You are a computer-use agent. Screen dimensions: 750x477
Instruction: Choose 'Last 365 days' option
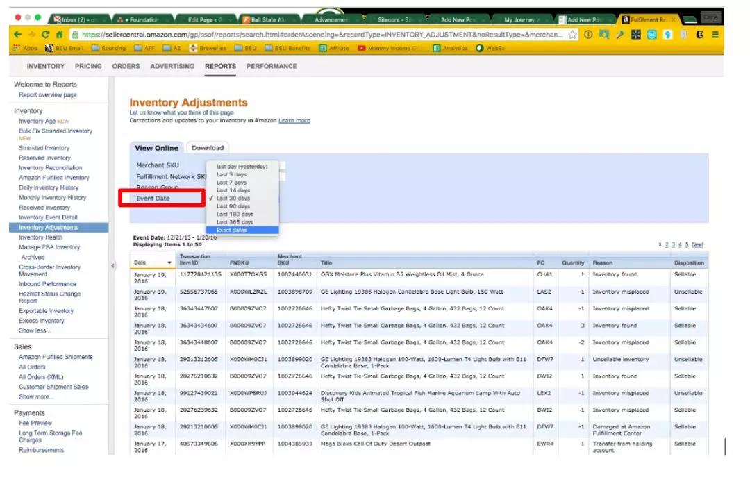pyautogui.click(x=242, y=222)
